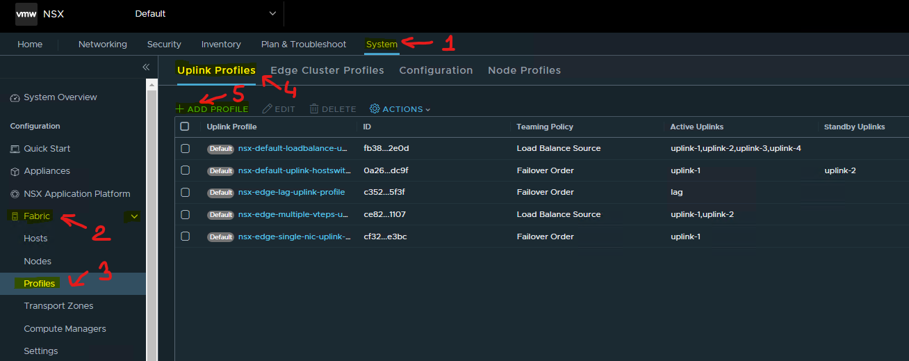Open Settings under Fabric
Image resolution: width=909 pixels, height=361 pixels.
click(41, 351)
